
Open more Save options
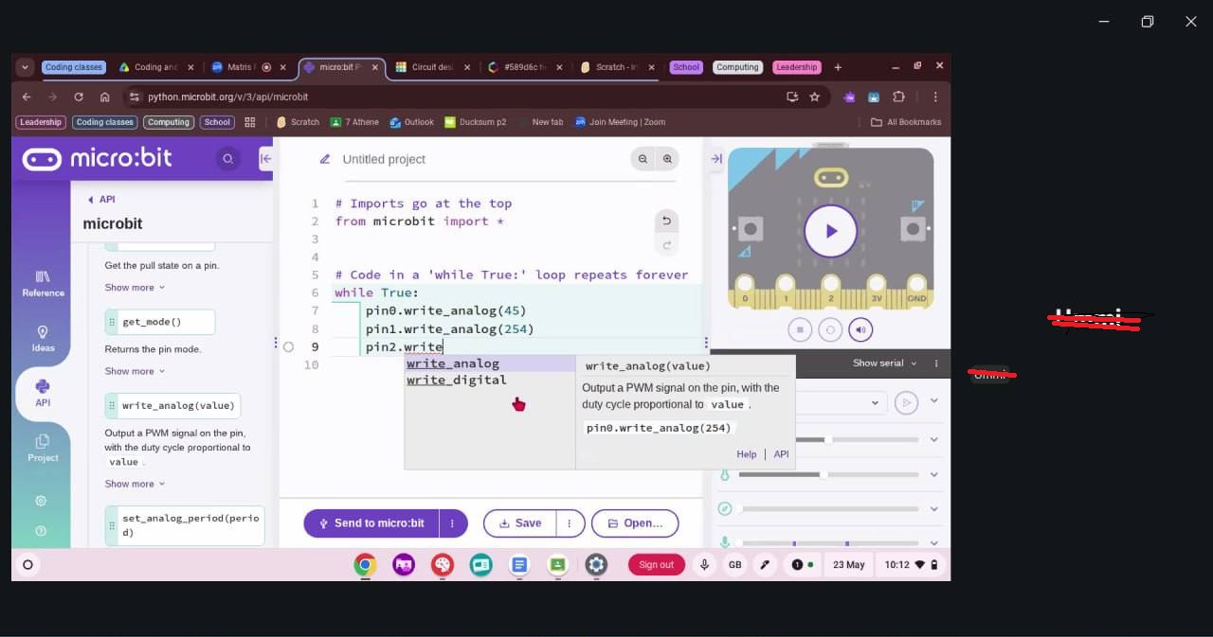(570, 523)
